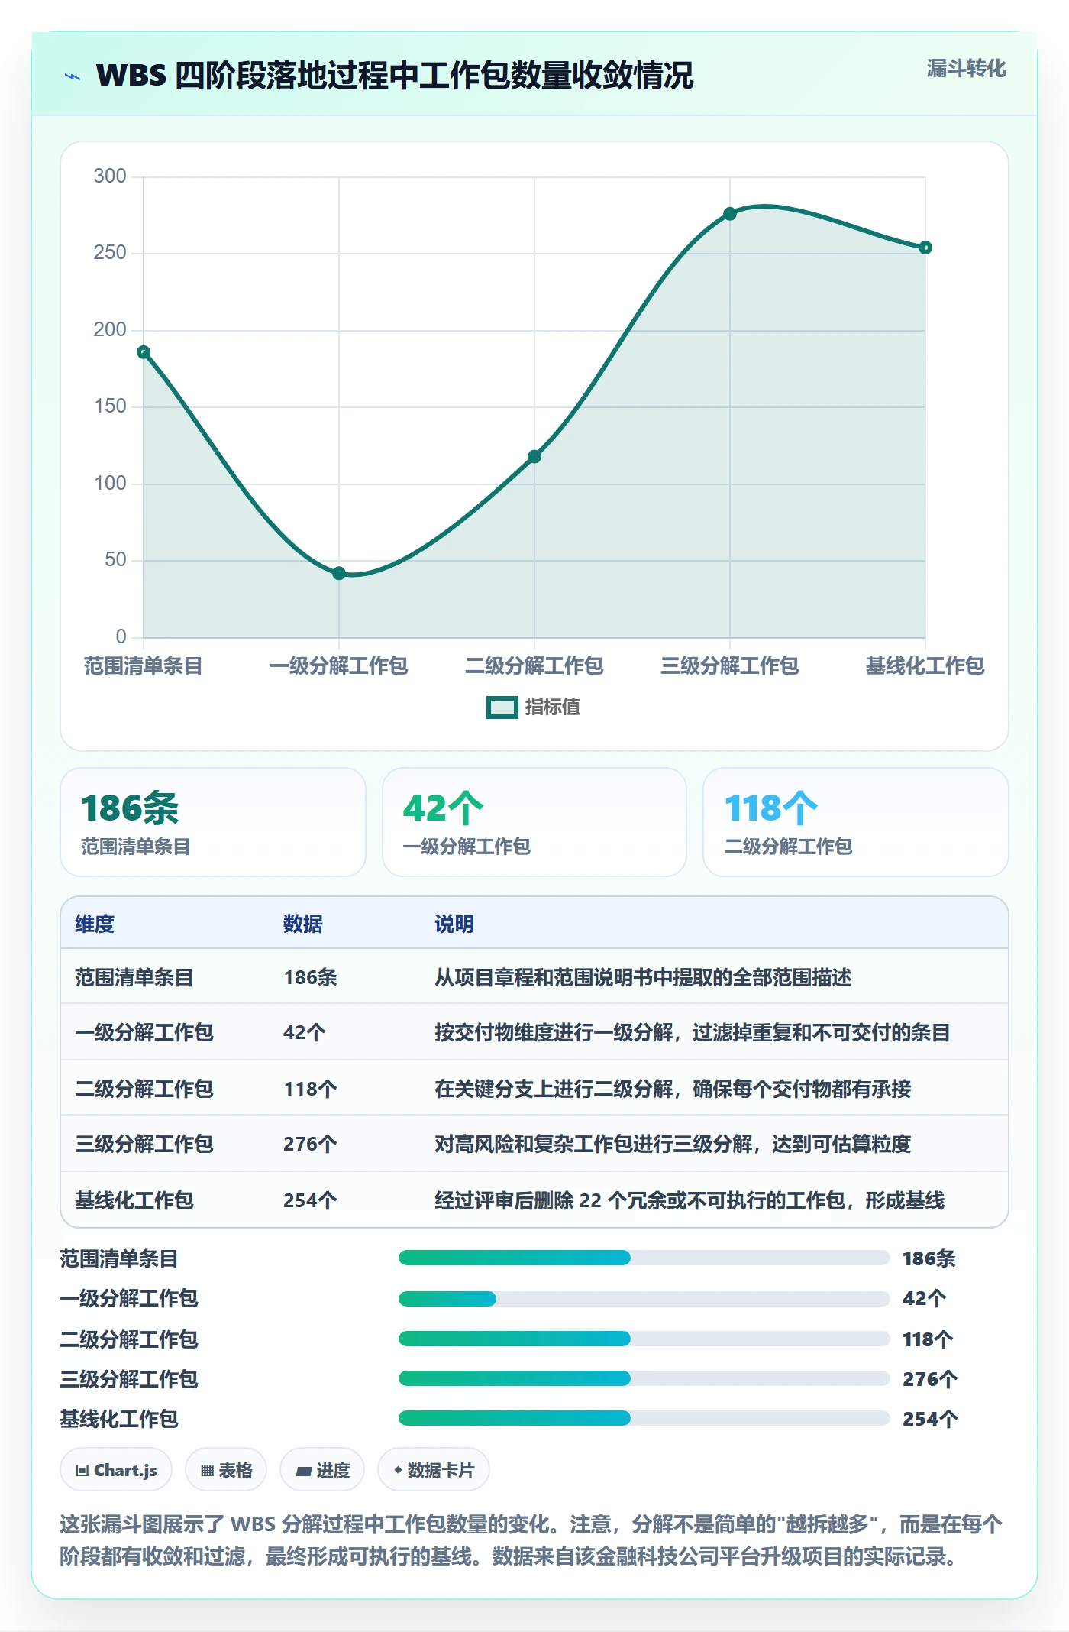Click the 说明 column header
The width and height of the screenshot is (1069, 1632).
pos(454,924)
